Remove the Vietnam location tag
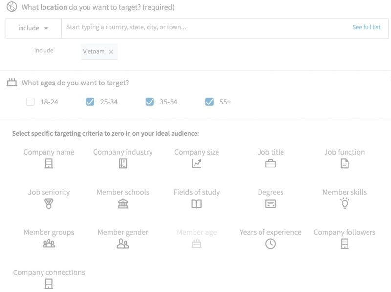 (111, 52)
